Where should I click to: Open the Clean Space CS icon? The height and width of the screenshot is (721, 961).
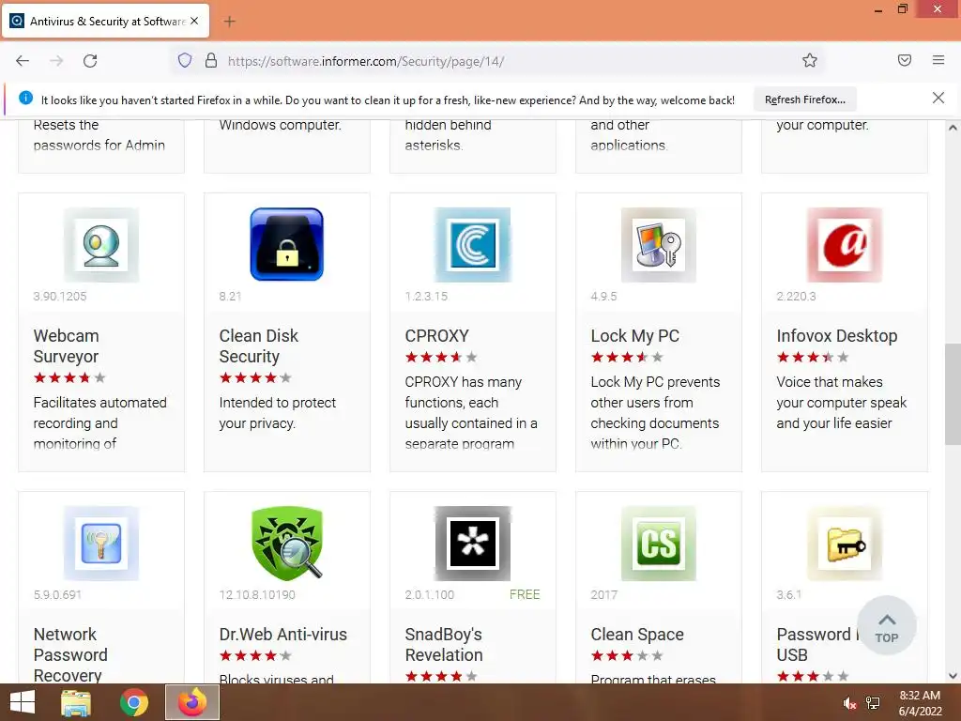point(658,544)
